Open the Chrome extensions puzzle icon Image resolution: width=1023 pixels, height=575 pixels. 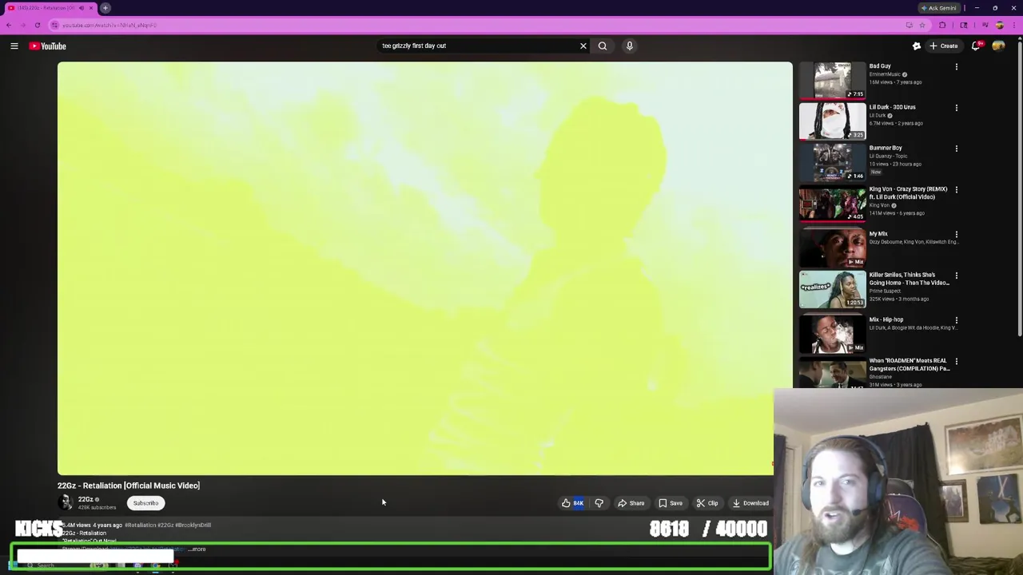[x=942, y=26]
